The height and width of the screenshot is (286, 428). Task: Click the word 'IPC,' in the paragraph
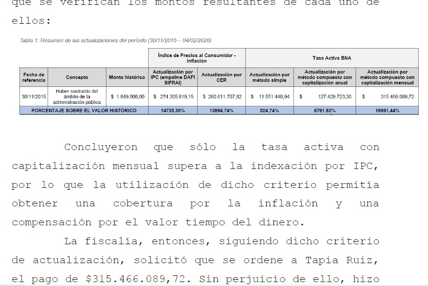tap(366, 166)
